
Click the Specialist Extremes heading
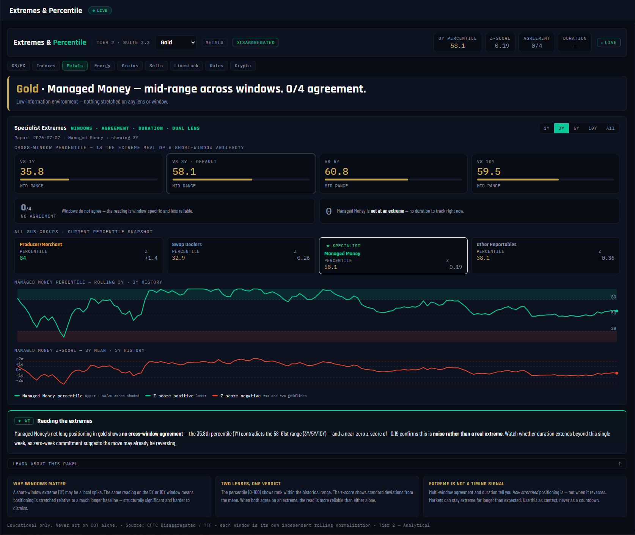[x=40, y=128]
